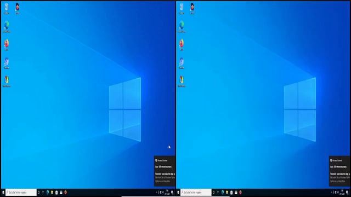Screen dimensions: 351x197
Task: Select the multicolored flag shortcut on right desktop
Action: point(182,81)
